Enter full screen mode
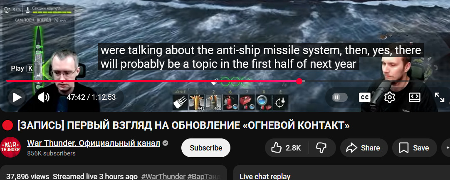450x180 pixels. click(439, 97)
